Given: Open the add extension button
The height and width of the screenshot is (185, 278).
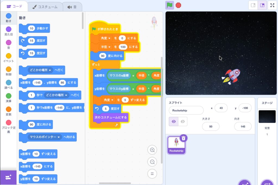Looking at the screenshot, I should pyautogui.click(x=8, y=177).
